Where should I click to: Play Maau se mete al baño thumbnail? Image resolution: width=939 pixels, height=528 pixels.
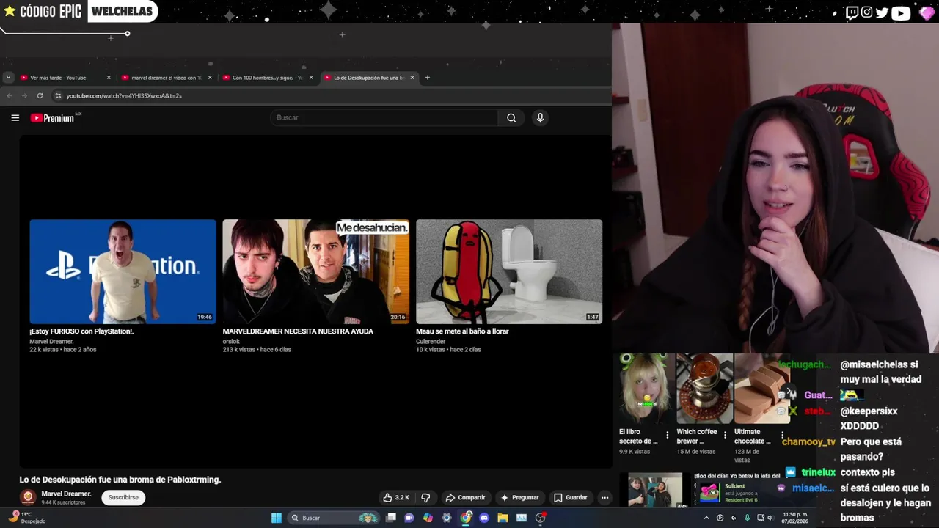click(x=509, y=271)
